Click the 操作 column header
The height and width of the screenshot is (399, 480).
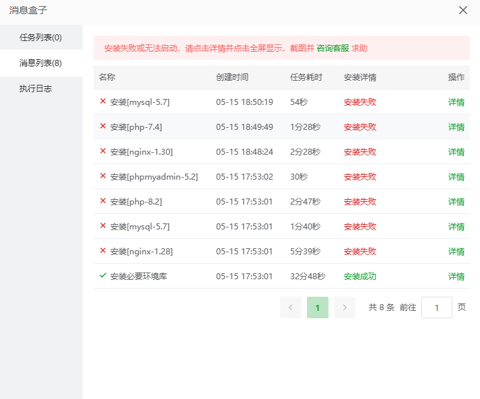point(456,77)
